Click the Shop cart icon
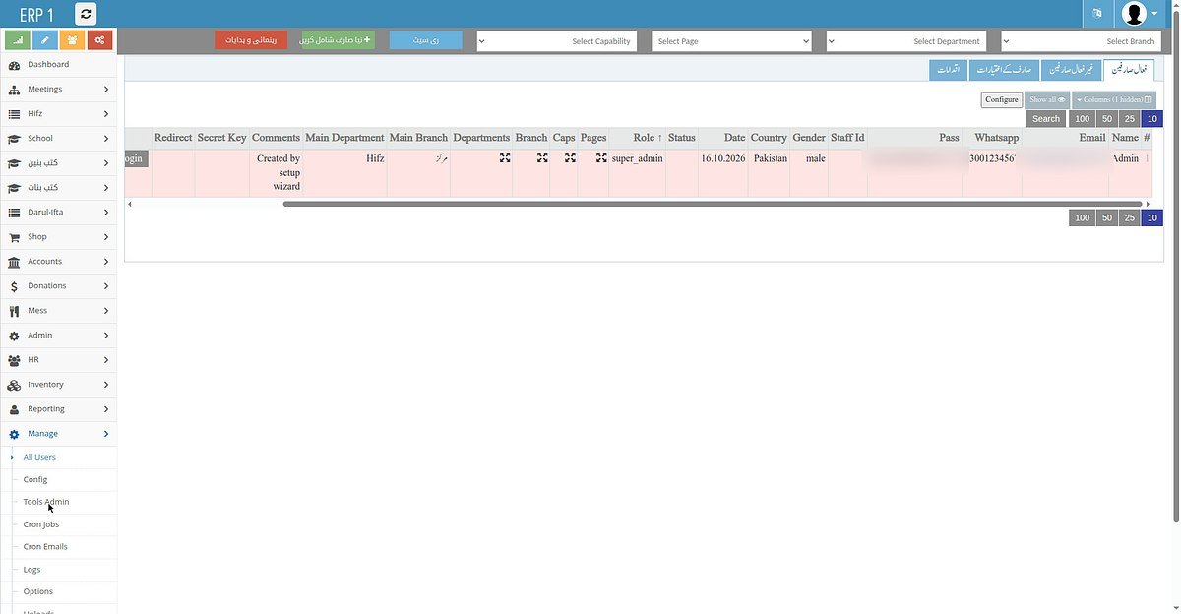 pyautogui.click(x=14, y=237)
